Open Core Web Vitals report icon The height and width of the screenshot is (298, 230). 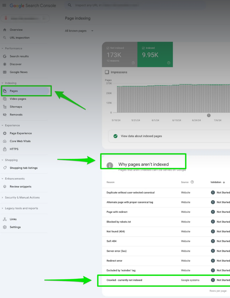tap(5, 141)
